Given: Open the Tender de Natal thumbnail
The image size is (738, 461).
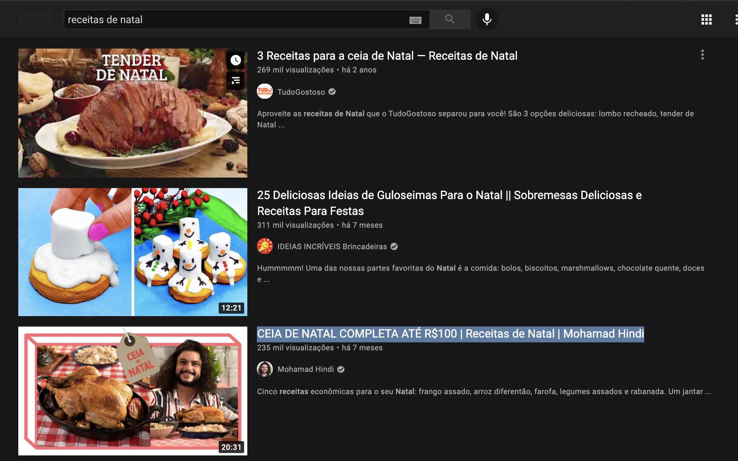Looking at the screenshot, I should (132, 113).
